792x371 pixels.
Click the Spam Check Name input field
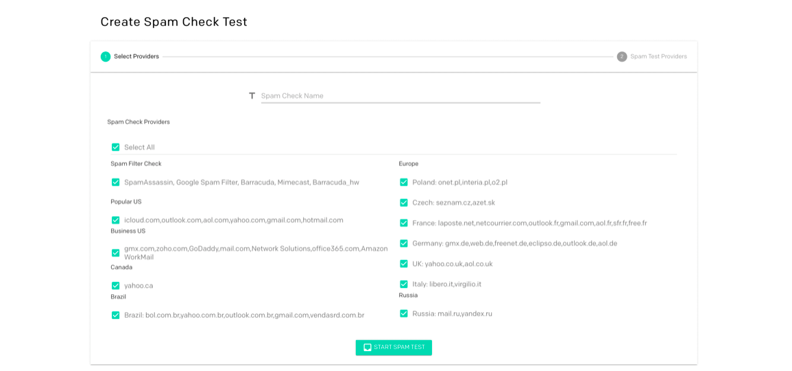pyautogui.click(x=400, y=96)
